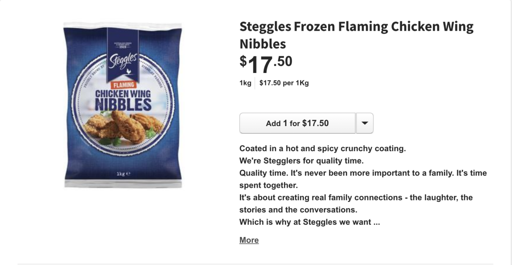
Task: Click the 'We're Stegglers for quality time' line
Action: click(x=302, y=161)
